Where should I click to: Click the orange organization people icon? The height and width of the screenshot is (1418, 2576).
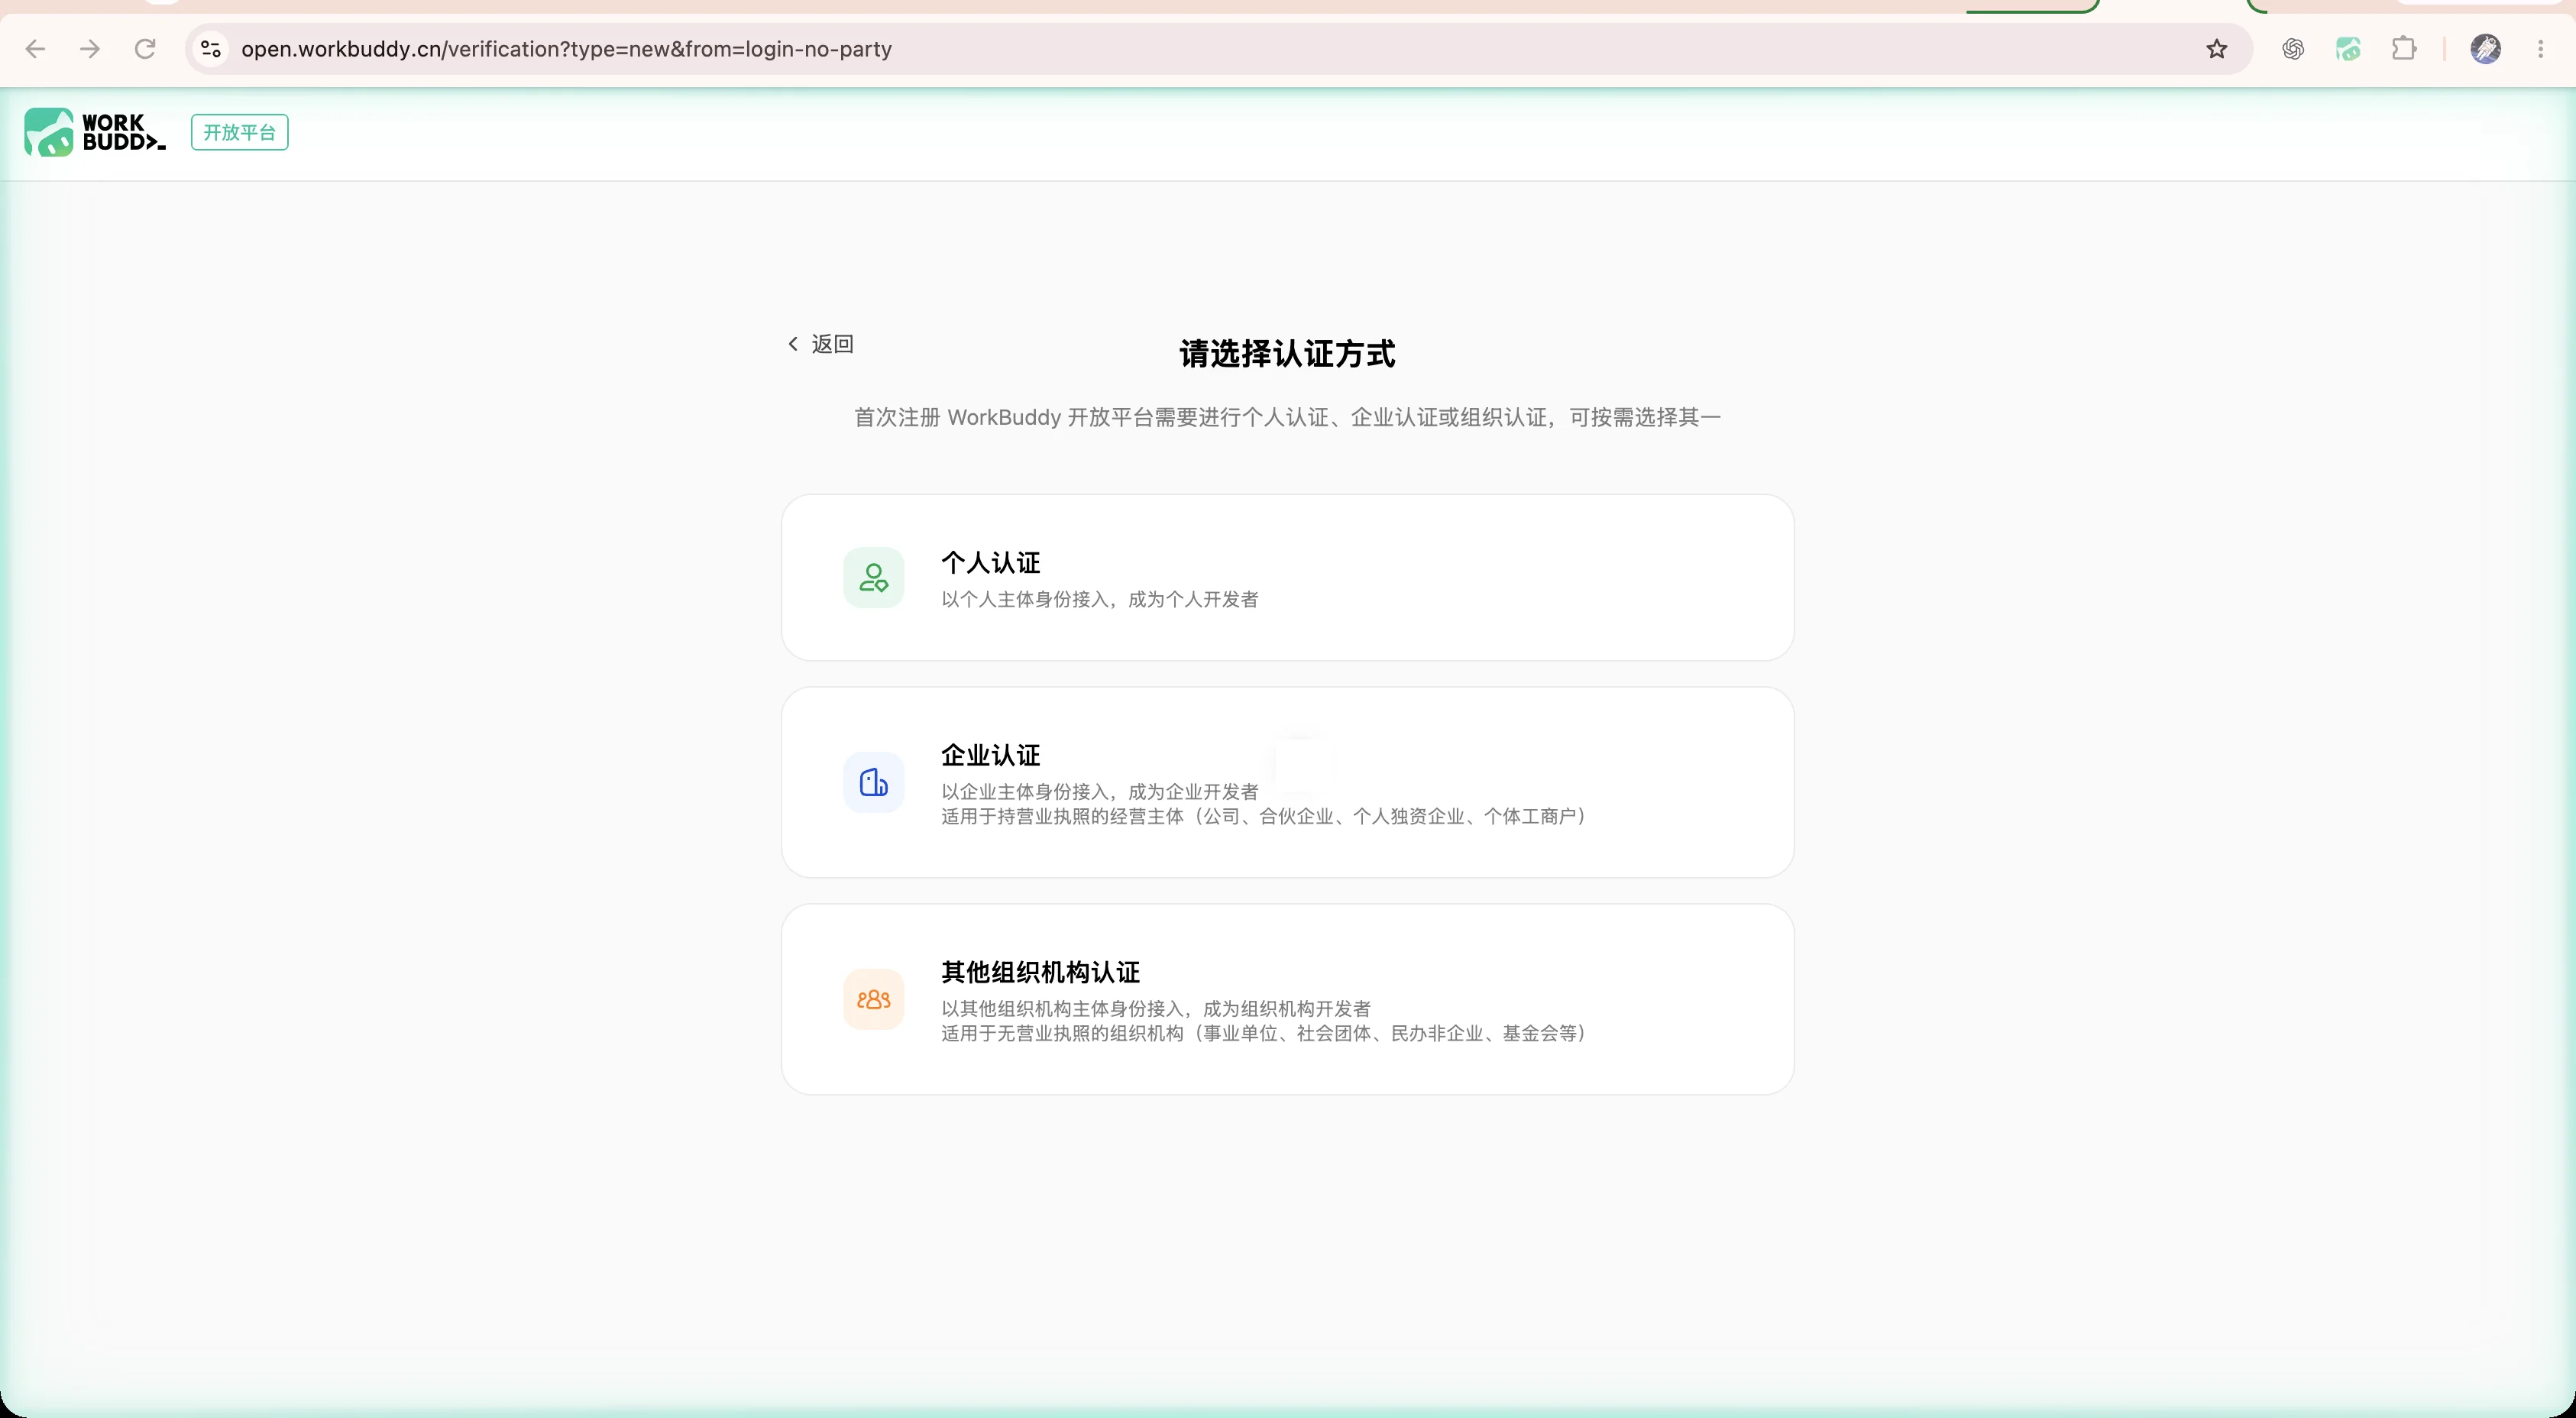[873, 999]
